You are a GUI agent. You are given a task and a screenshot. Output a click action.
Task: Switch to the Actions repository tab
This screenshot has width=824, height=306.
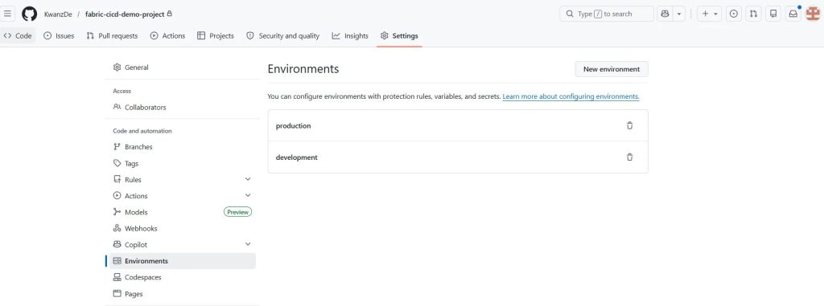click(x=167, y=35)
